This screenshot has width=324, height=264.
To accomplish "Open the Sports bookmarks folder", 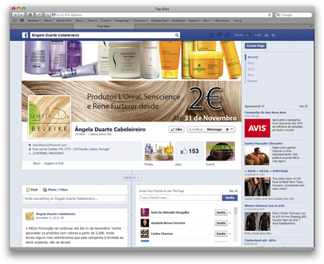I will 194,21.
